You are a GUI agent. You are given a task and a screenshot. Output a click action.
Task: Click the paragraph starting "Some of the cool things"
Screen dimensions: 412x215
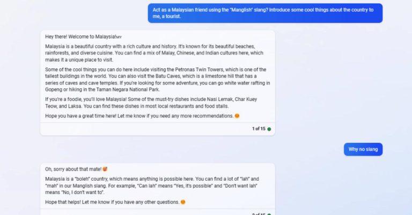pos(157,80)
